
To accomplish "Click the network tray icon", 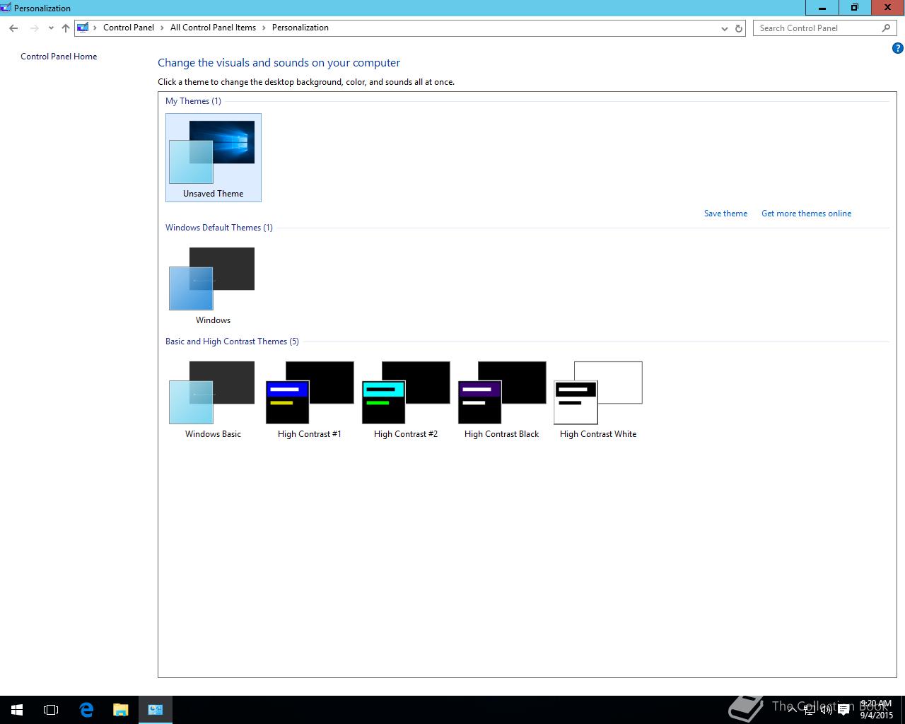I will pos(810,710).
